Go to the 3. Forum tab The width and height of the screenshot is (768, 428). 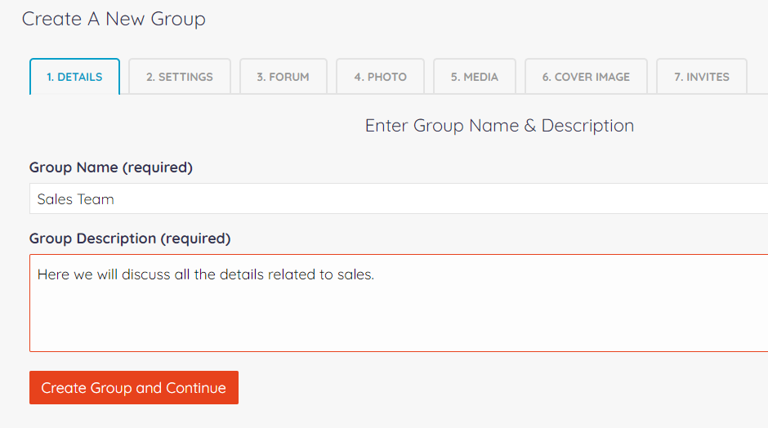pos(284,77)
